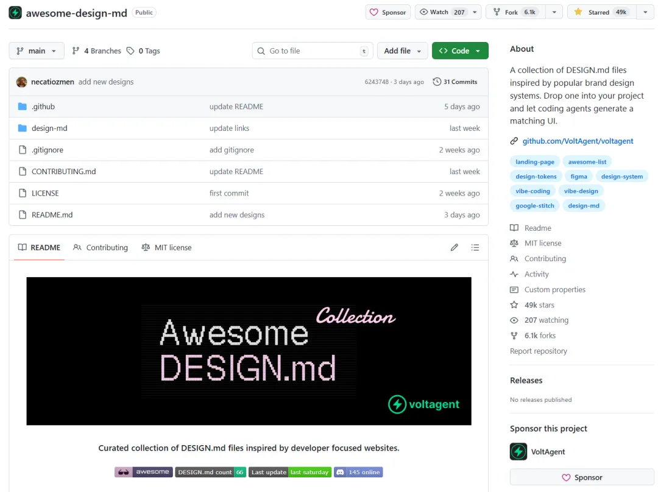Open the README outline list icon
Viewport: 658px width, 492px height.
(x=475, y=247)
